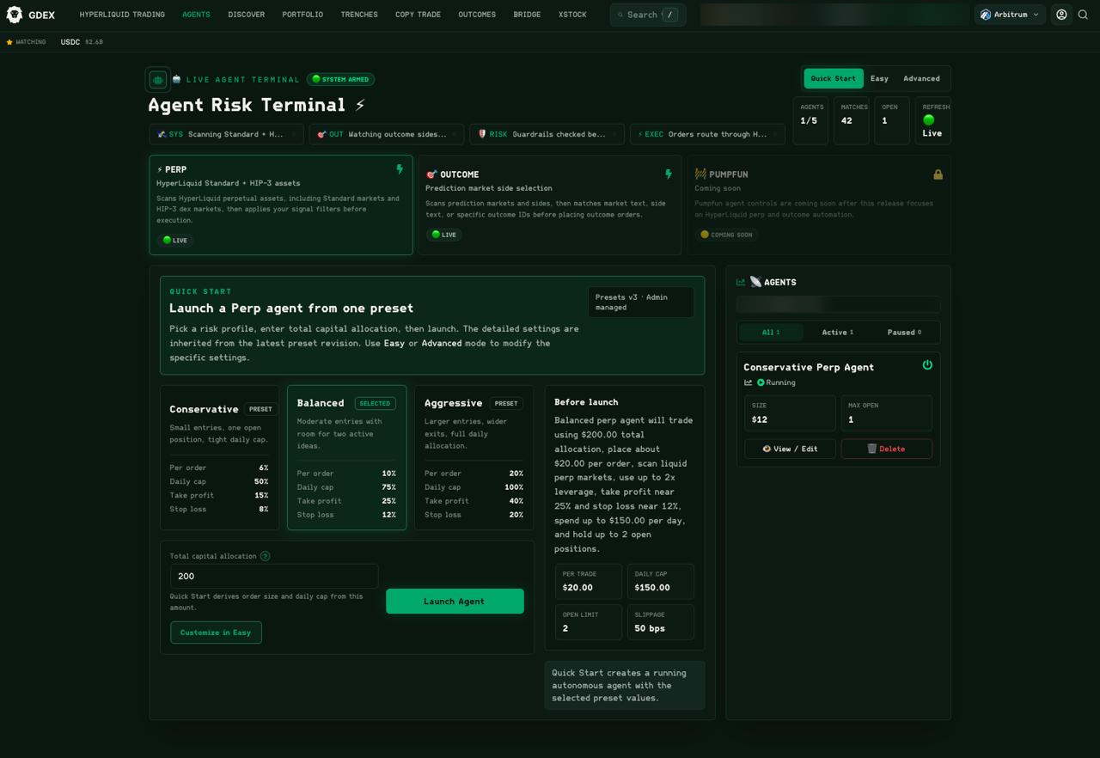Click the AGENTS 1/5 stat tile
The image size is (1100, 758).
810,120
